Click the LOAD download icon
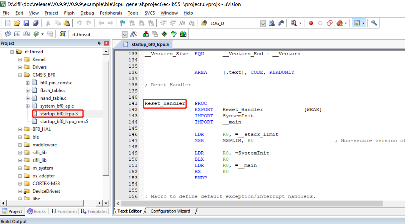 click(63, 34)
